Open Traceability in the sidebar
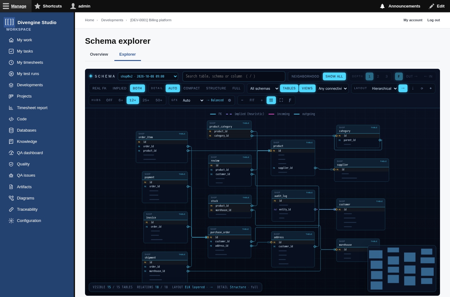Image resolution: width=450 pixels, height=297 pixels. point(27,209)
